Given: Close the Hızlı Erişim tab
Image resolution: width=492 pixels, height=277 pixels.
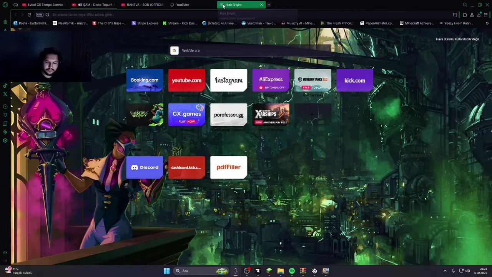Looking at the screenshot, I should click(261, 5).
